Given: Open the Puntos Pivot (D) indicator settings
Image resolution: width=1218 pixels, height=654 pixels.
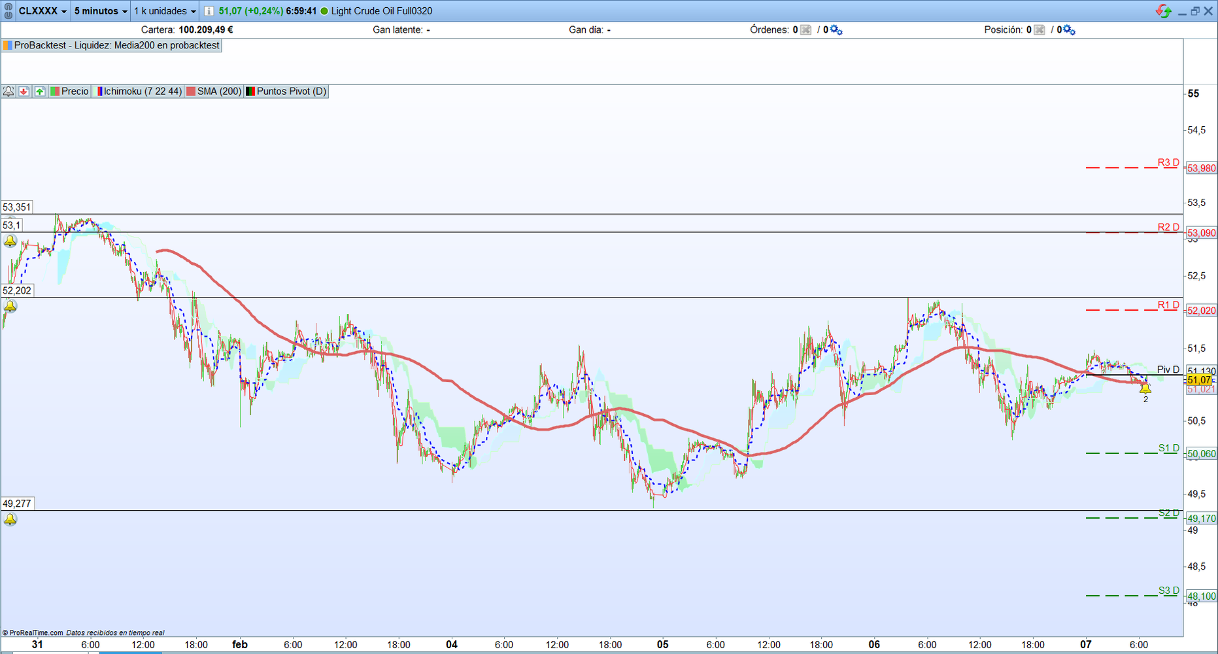Looking at the screenshot, I should [286, 92].
